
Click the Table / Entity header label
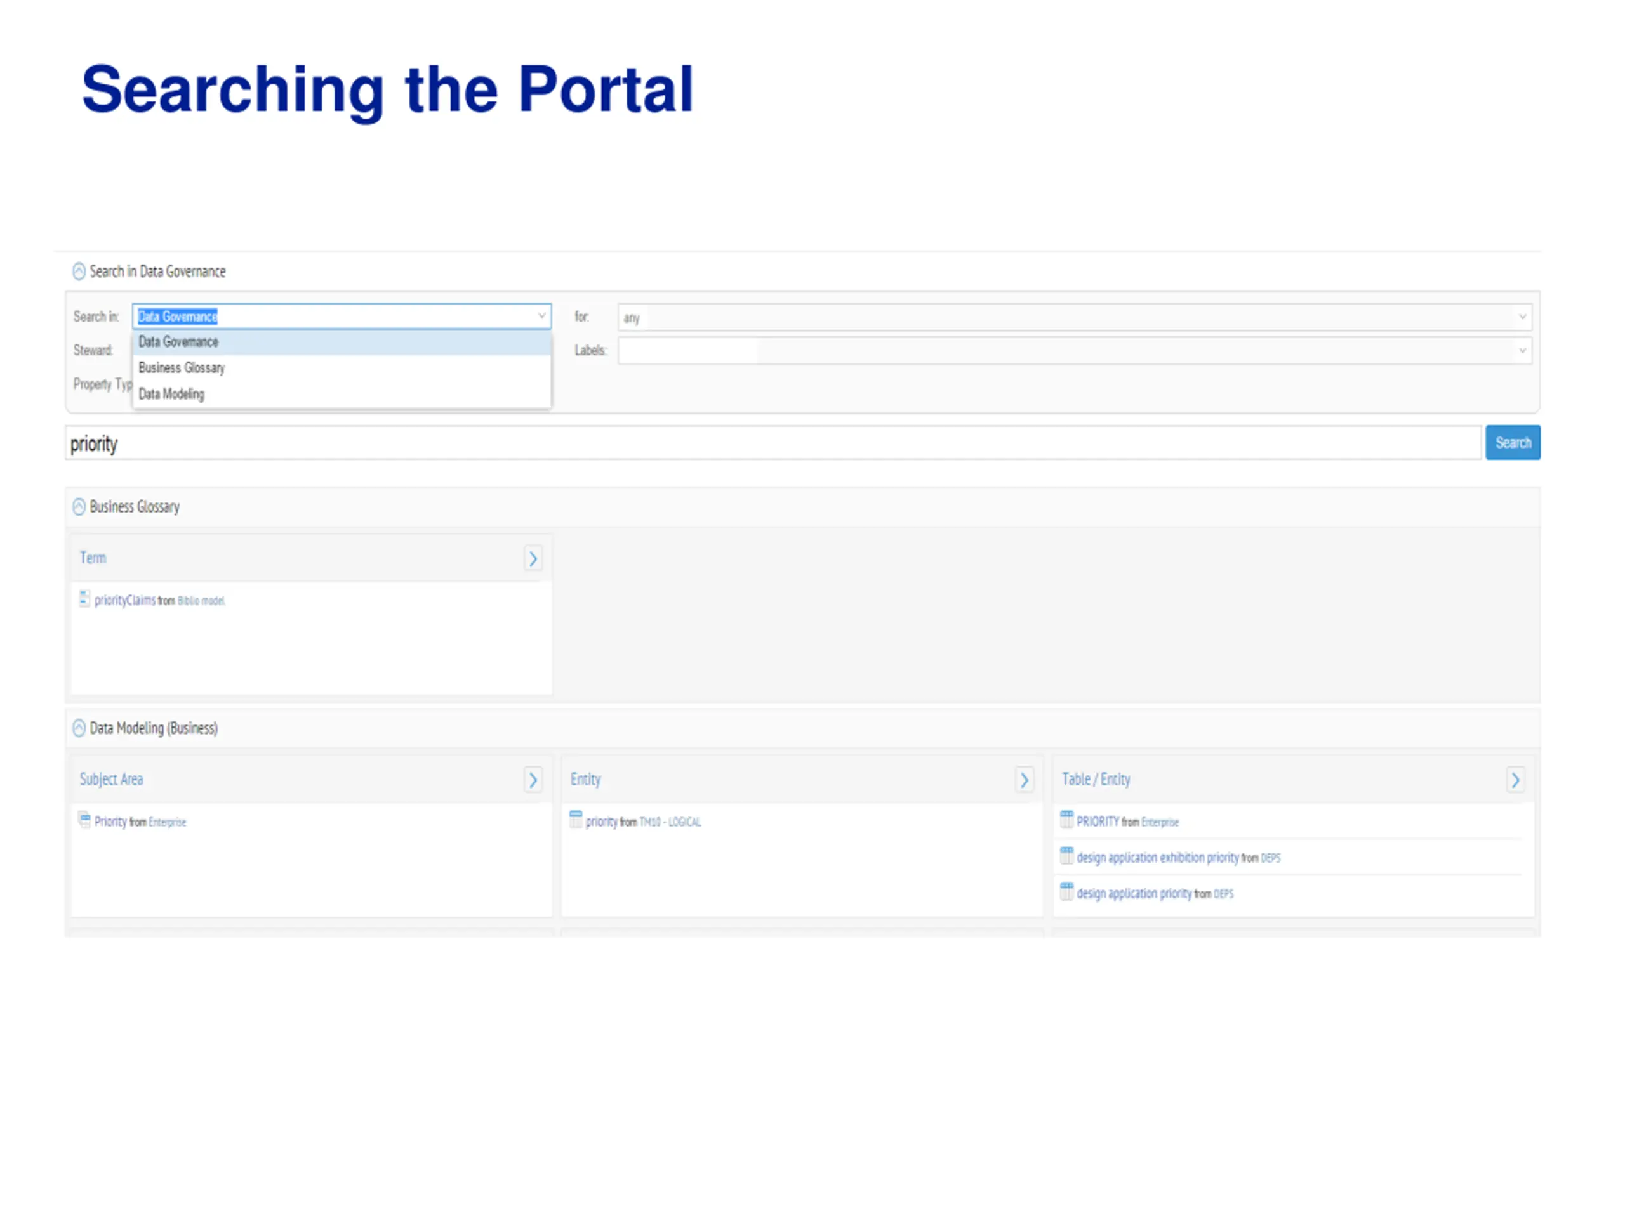tap(1096, 780)
